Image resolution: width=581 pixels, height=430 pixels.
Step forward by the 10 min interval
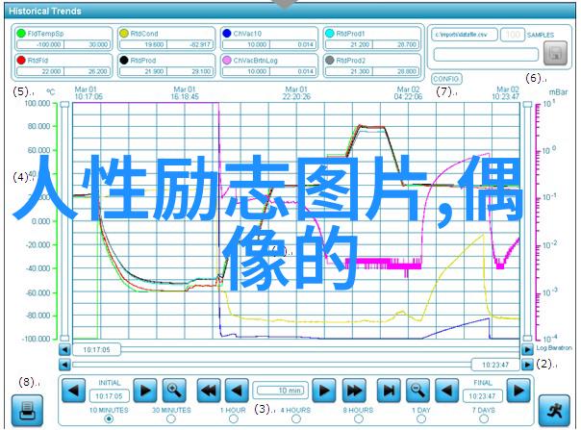click(x=324, y=391)
